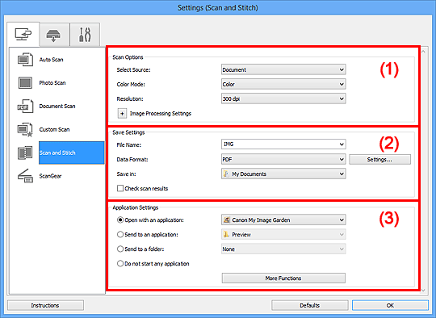Click the More Functions button
Screen dimensions: 436x318
pos(283,278)
